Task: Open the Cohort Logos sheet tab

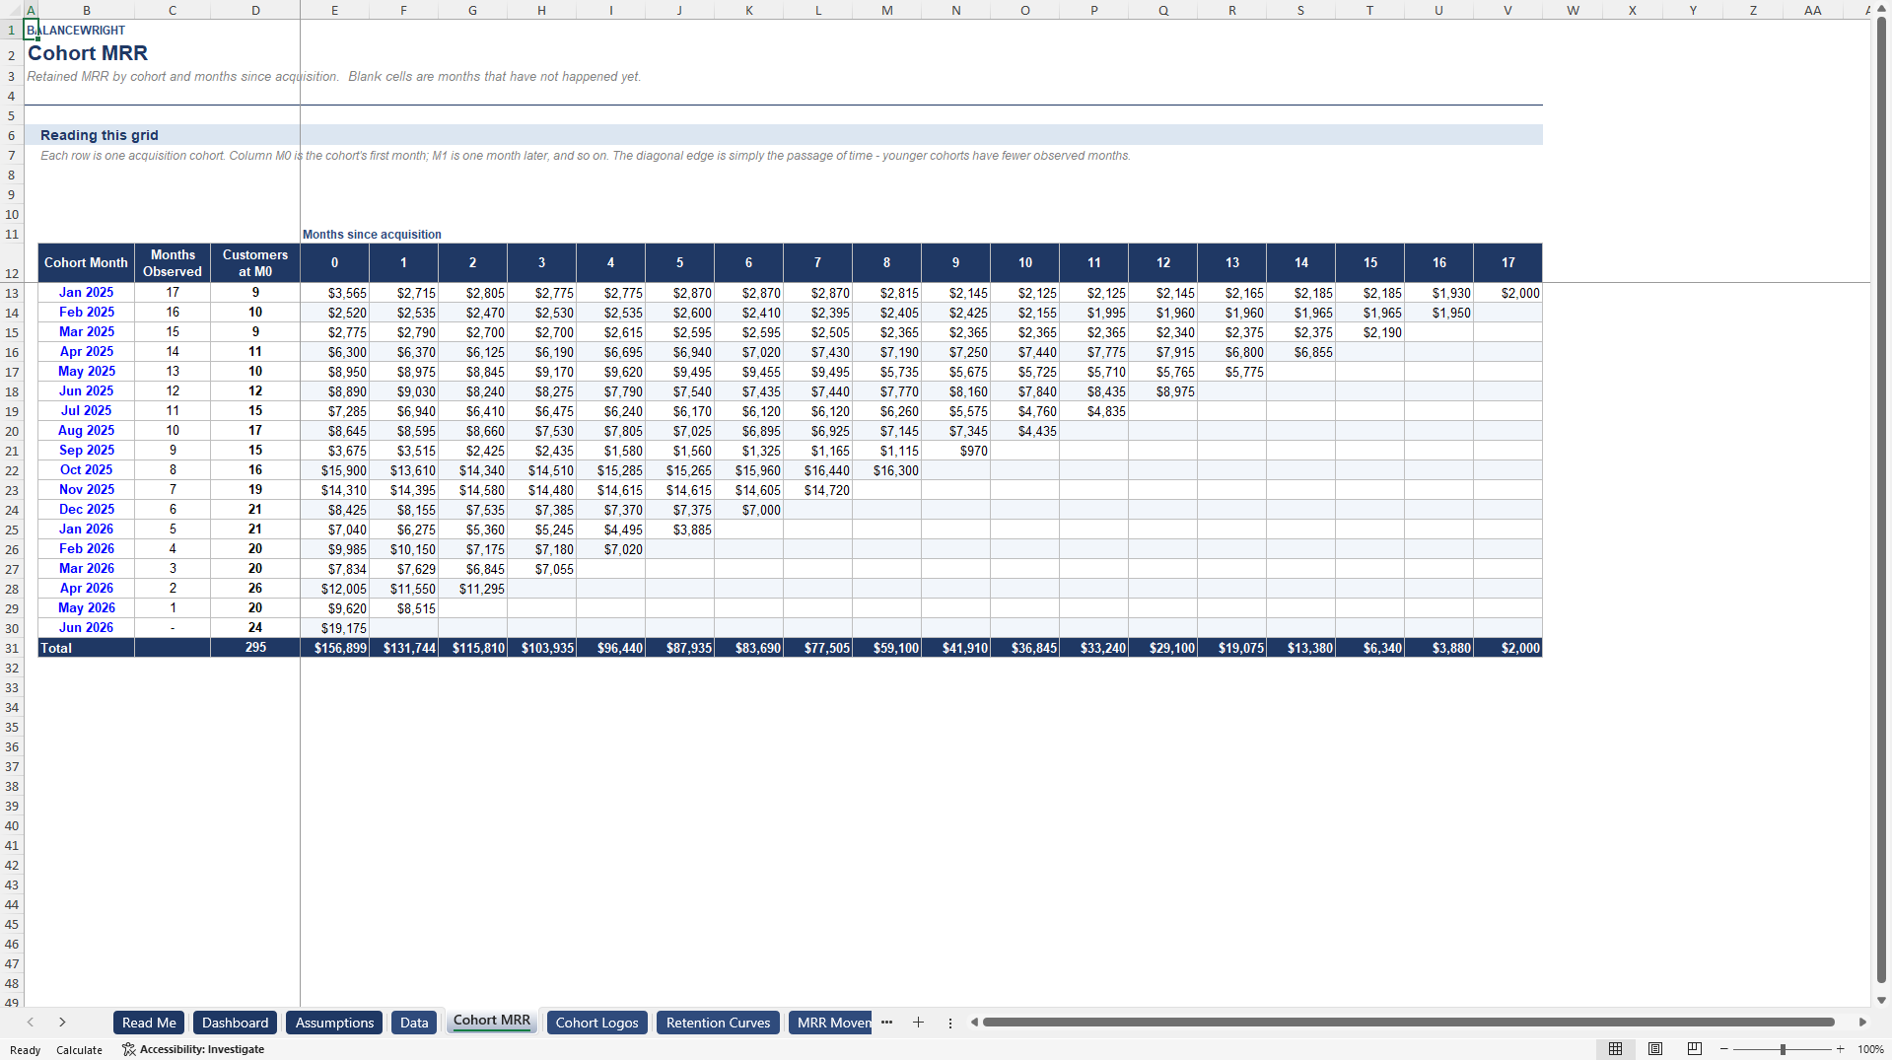Action: [596, 1023]
